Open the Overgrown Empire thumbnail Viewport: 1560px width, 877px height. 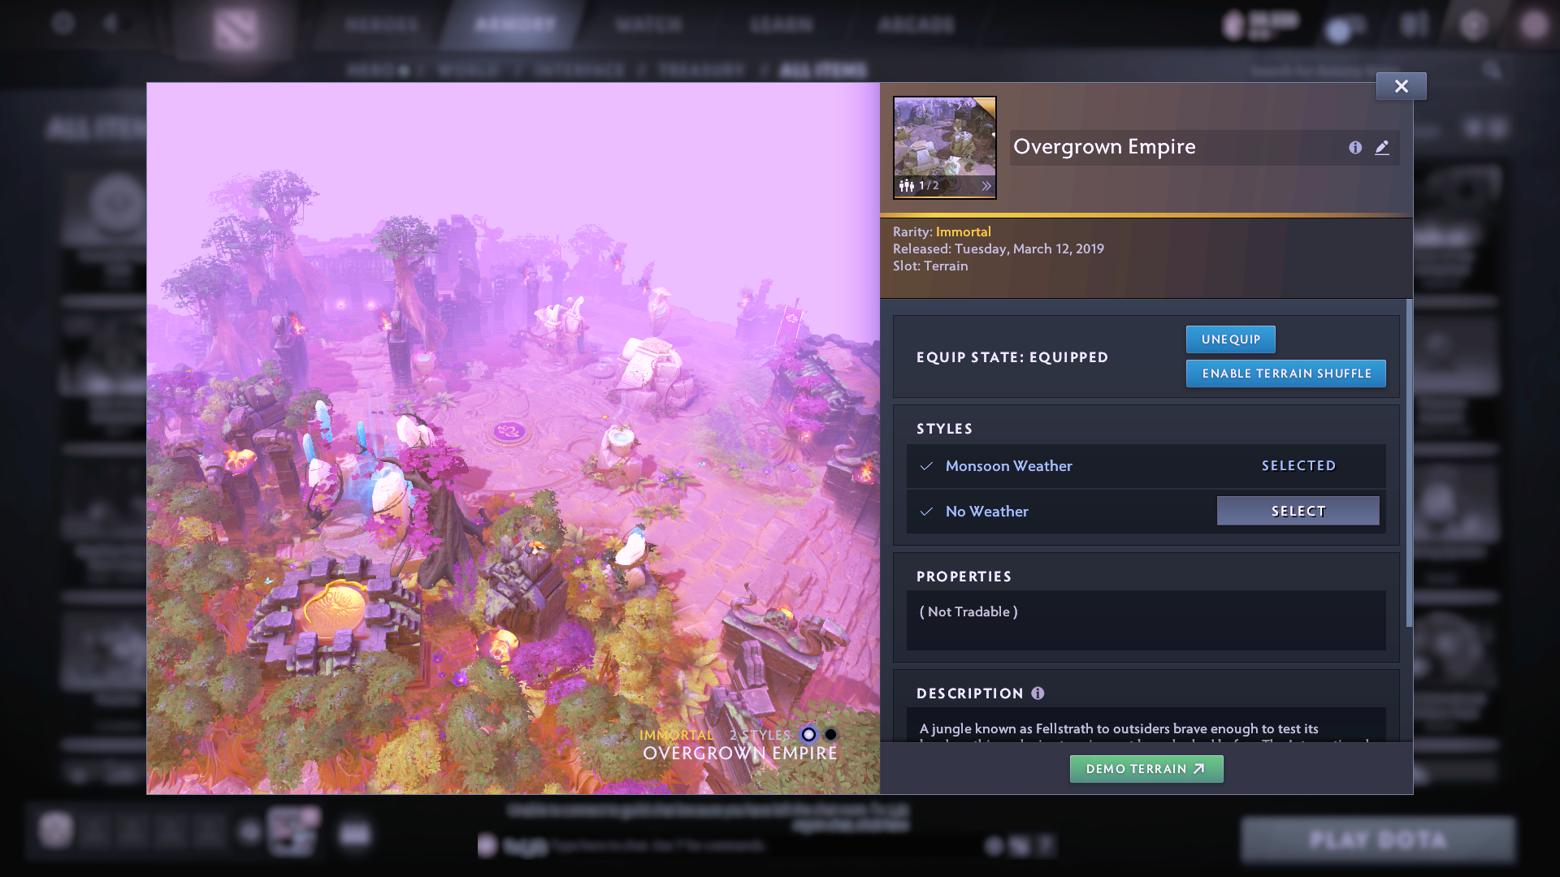pos(944,138)
